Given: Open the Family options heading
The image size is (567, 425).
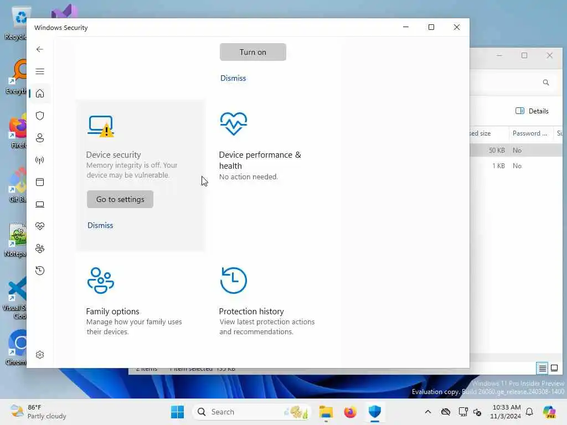Looking at the screenshot, I should coord(112,312).
